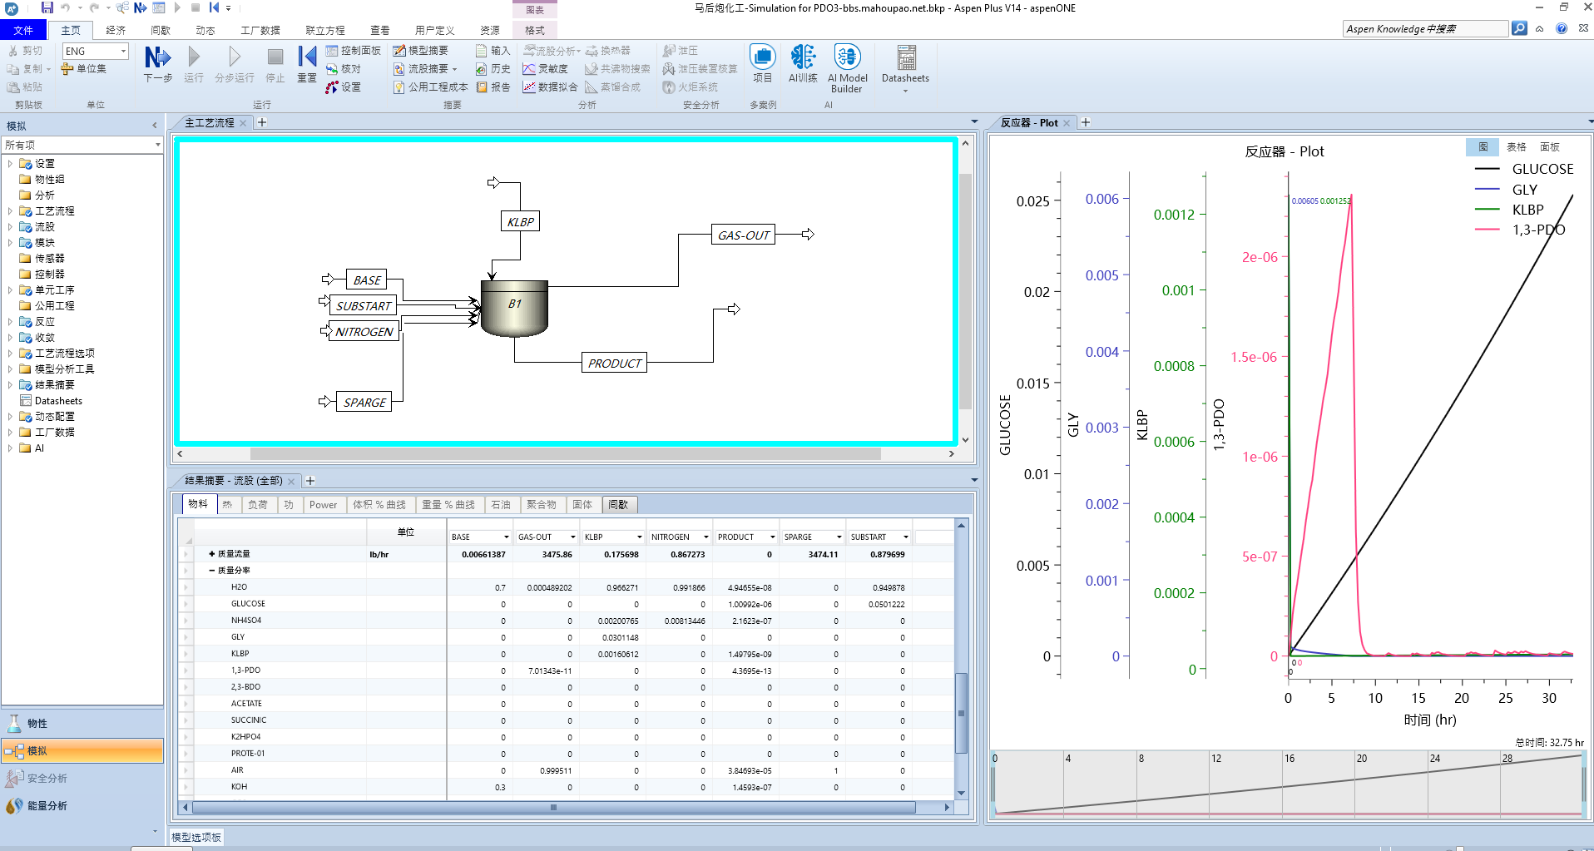
Task: Select the 聚合物 tab in stream results
Action: click(542, 505)
